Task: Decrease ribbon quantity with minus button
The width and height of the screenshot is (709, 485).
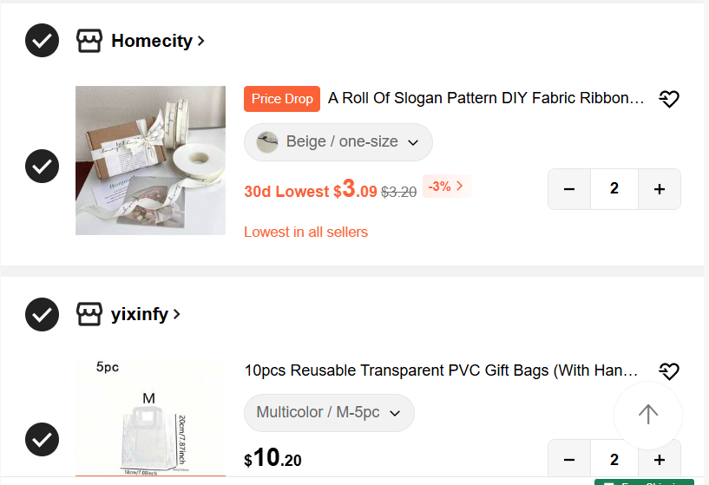Action: (x=569, y=189)
